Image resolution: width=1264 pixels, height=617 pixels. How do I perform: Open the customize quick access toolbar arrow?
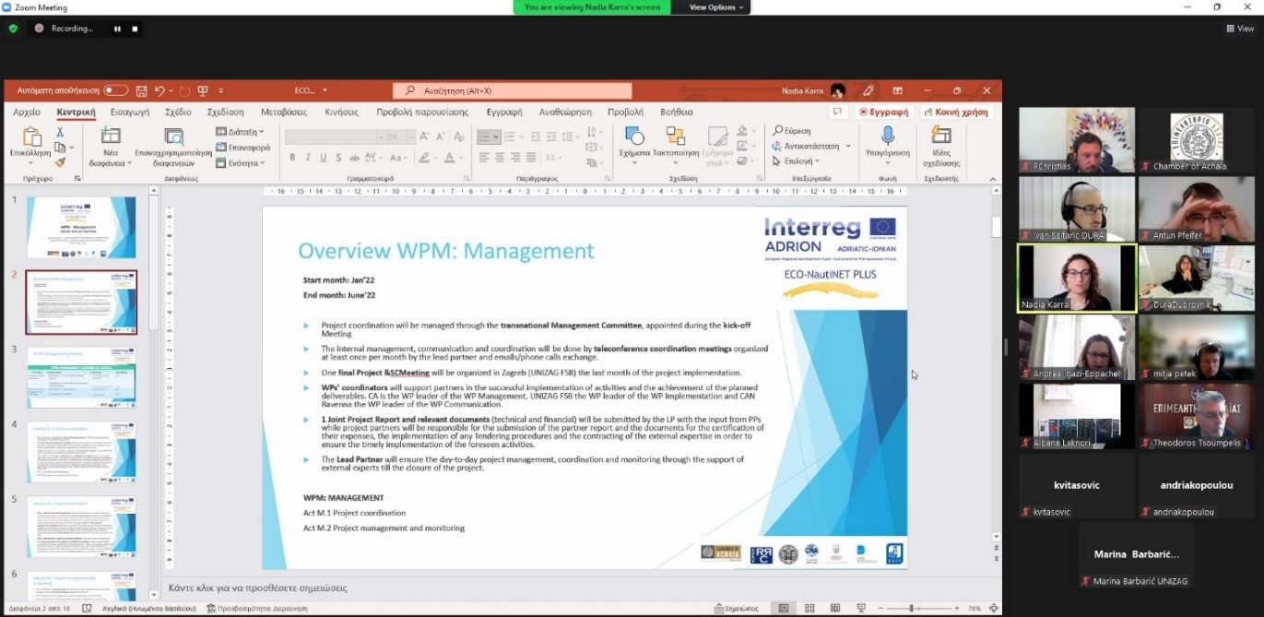tap(221, 90)
